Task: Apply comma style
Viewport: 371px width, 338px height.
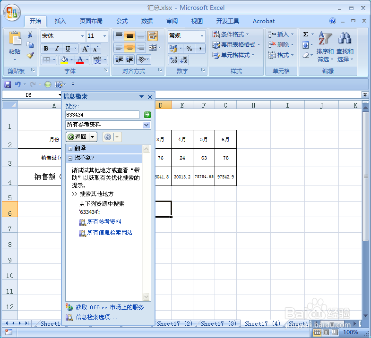Action: 200,49
